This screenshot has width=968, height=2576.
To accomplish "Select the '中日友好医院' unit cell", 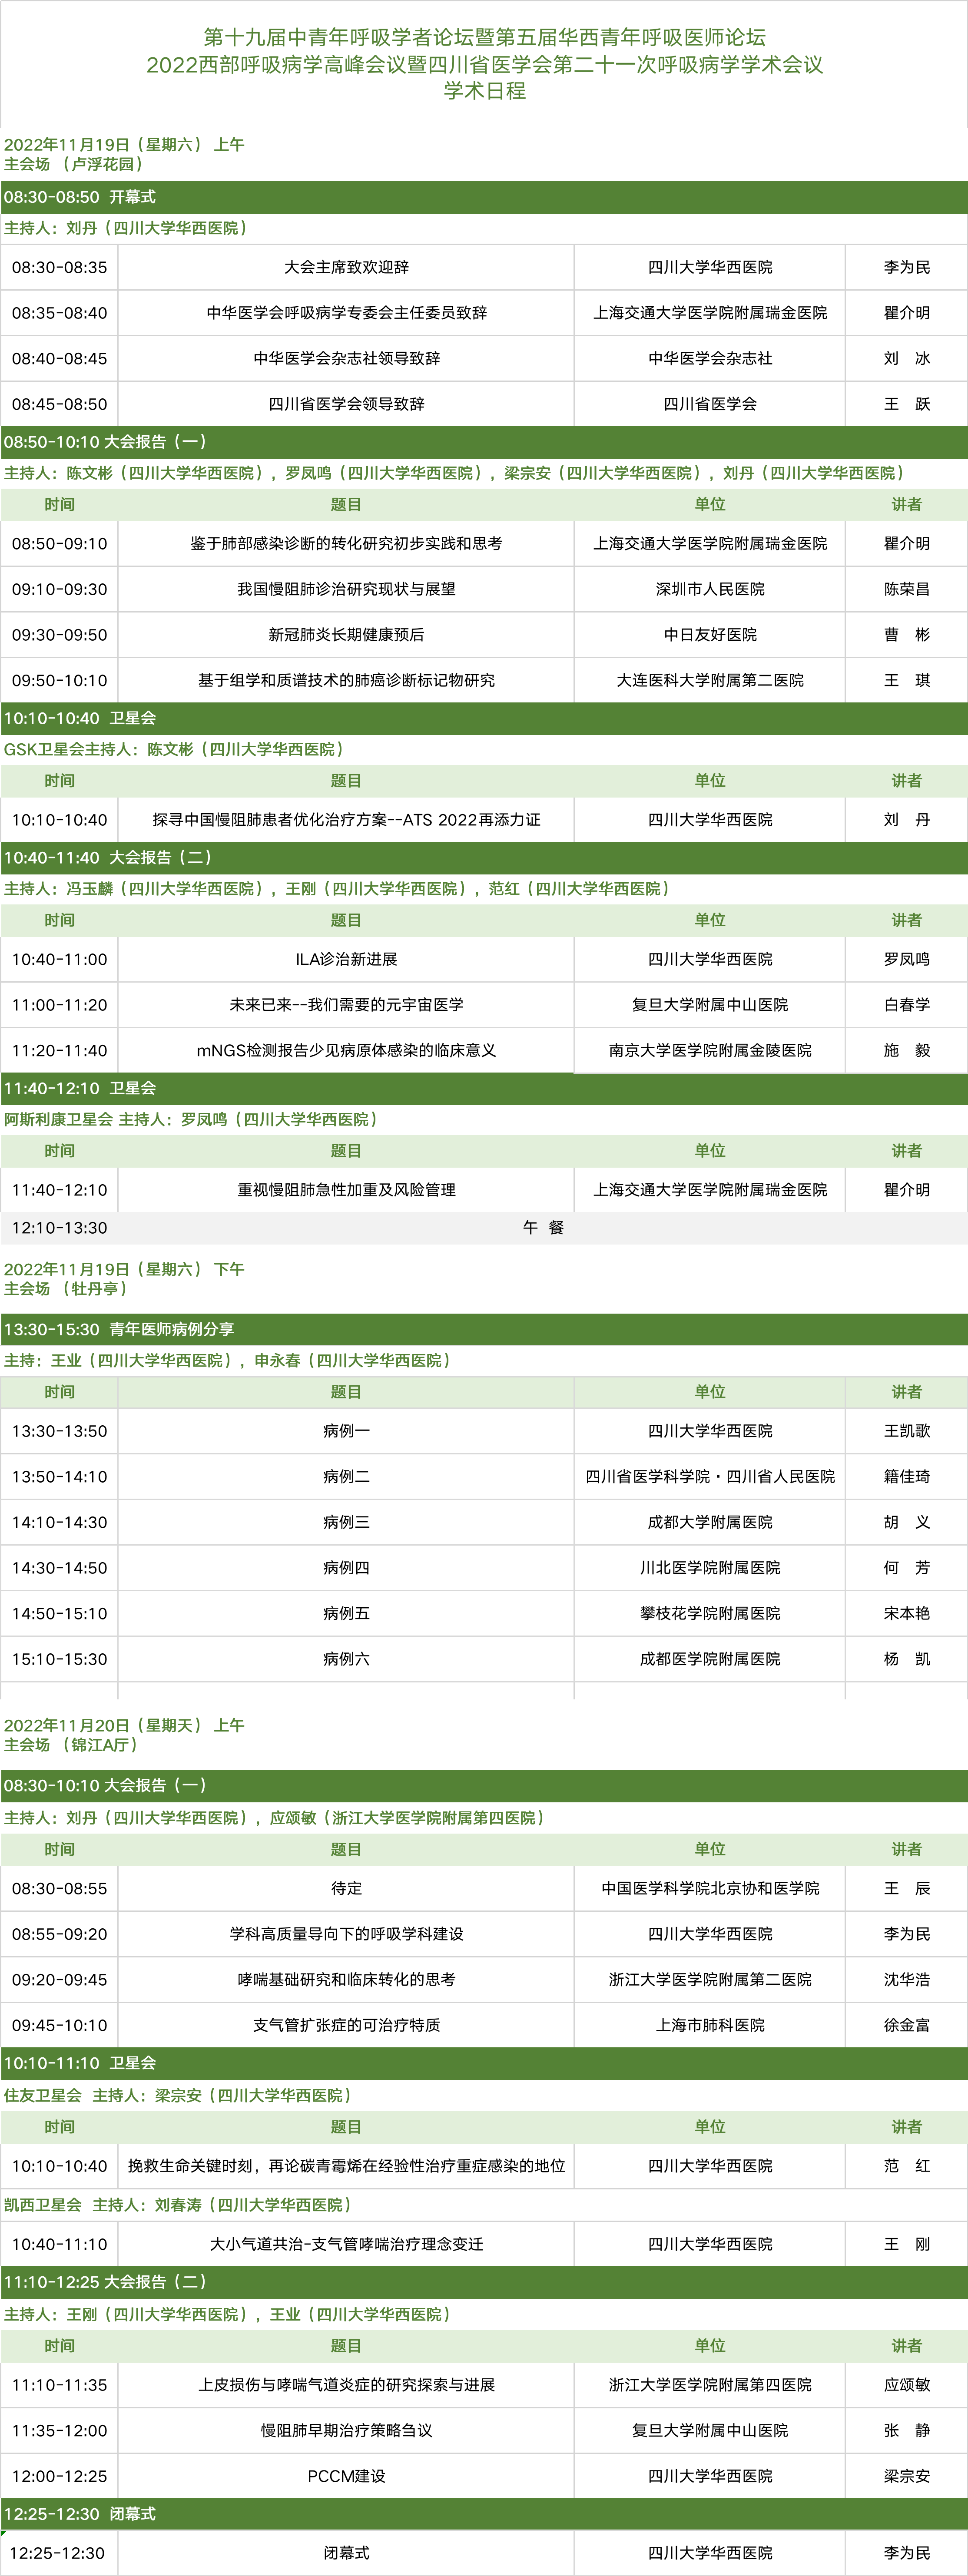I will point(710,635).
